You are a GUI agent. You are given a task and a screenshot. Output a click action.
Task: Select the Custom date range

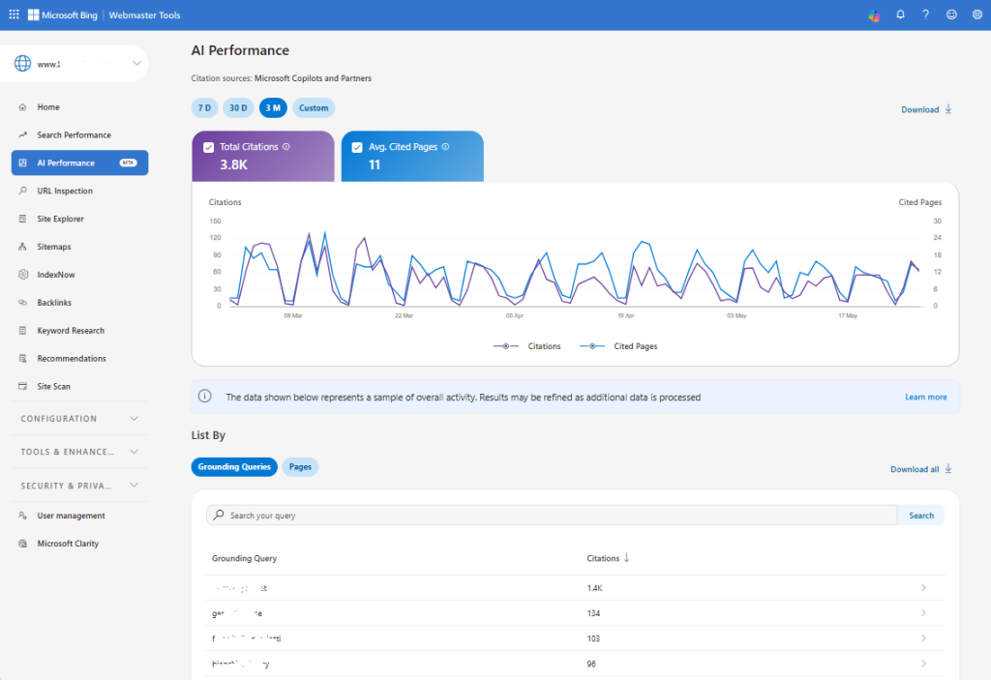[x=314, y=108]
